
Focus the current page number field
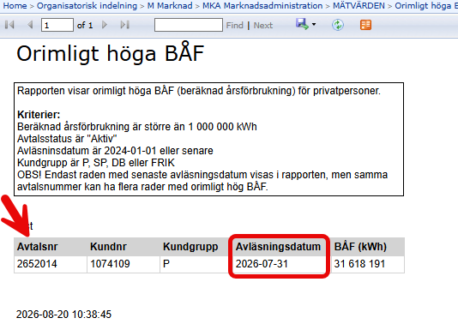[57, 25]
